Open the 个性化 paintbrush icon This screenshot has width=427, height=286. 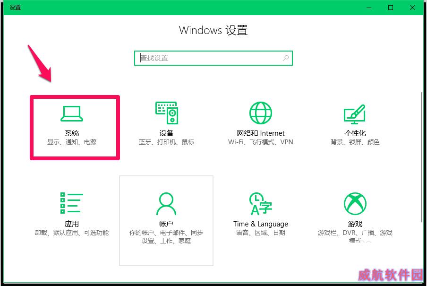355,114
